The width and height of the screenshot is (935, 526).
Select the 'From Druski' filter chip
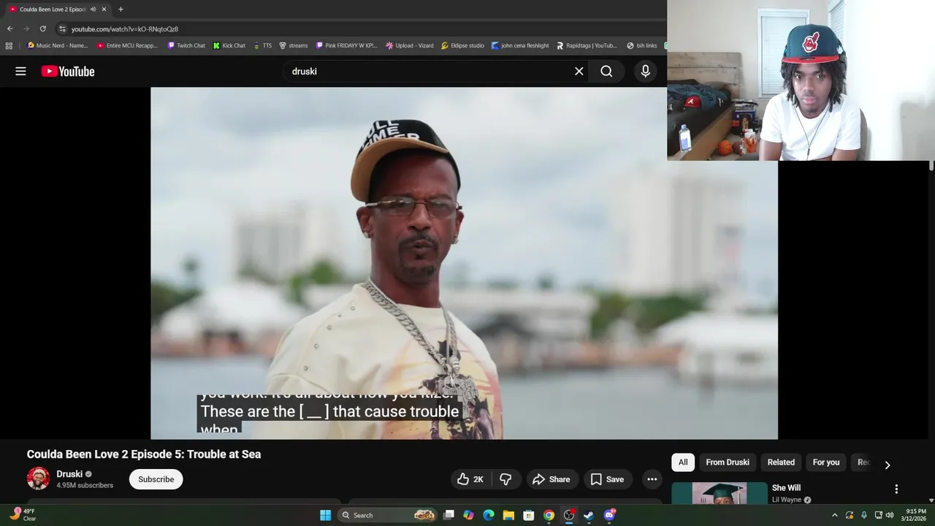point(728,462)
